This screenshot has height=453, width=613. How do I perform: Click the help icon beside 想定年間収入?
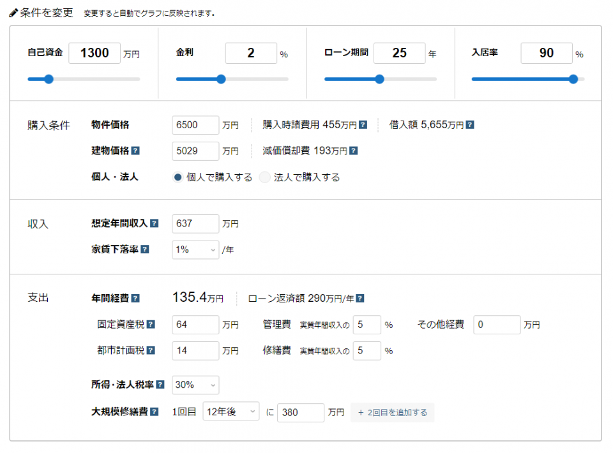[x=154, y=223]
